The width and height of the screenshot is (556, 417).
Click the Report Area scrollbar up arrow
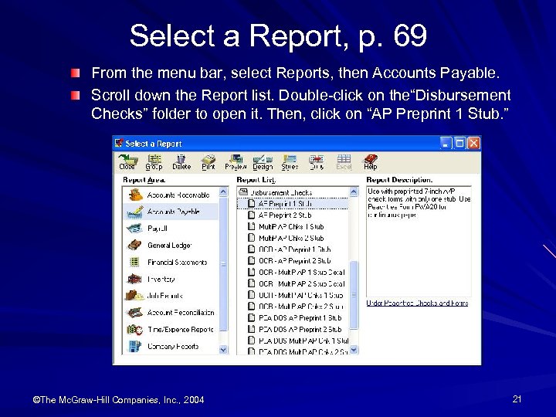coord(223,192)
